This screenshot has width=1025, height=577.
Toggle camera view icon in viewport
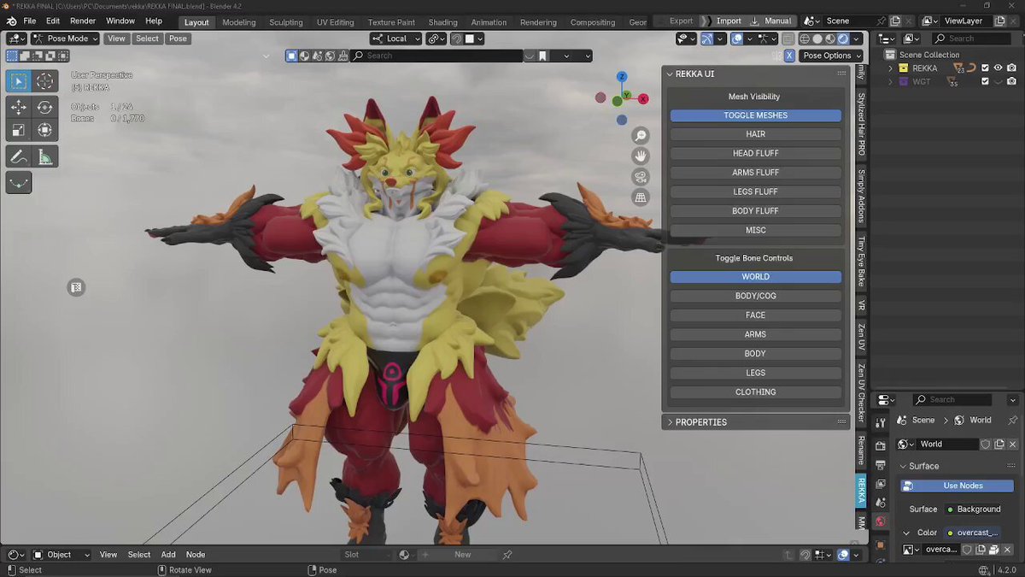click(641, 177)
